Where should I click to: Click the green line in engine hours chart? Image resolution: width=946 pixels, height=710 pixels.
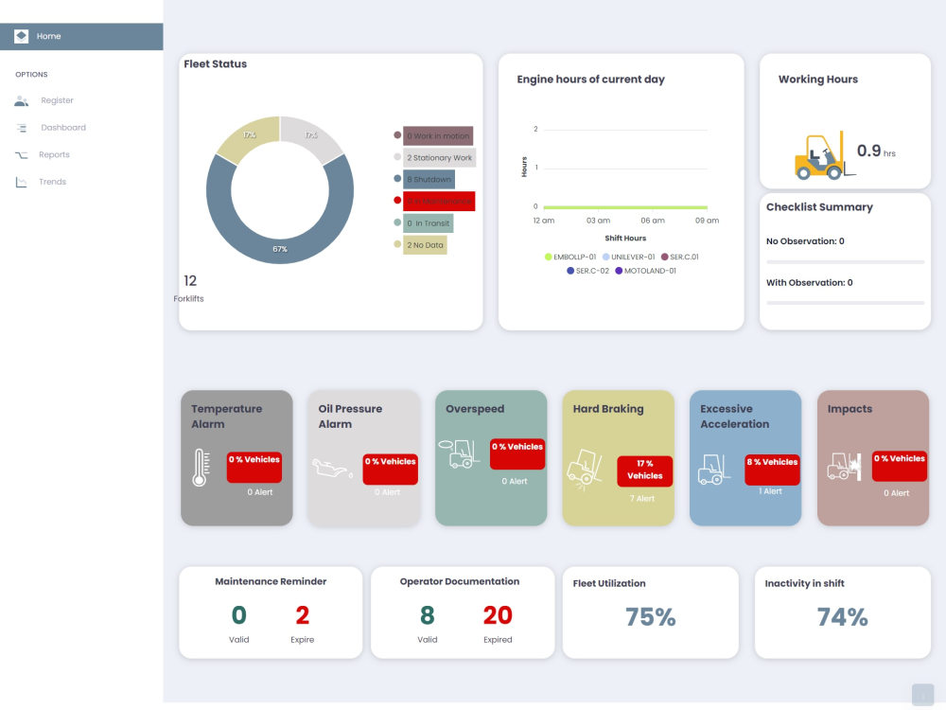click(625, 207)
